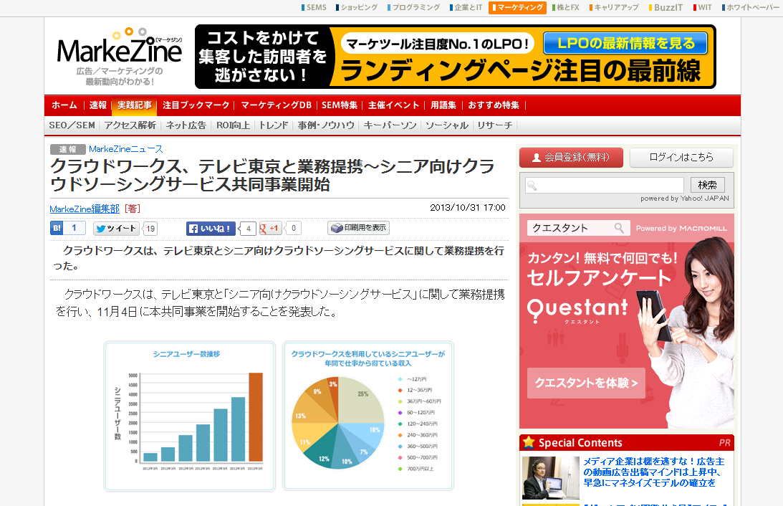Click LPOの最新情報を見る banner button
The width and height of the screenshot is (783, 506).
[625, 44]
